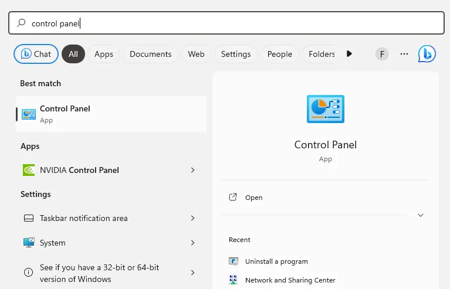Screen dimensions: 450x289
Task: Open the three-dot more options menu
Action: click(404, 54)
